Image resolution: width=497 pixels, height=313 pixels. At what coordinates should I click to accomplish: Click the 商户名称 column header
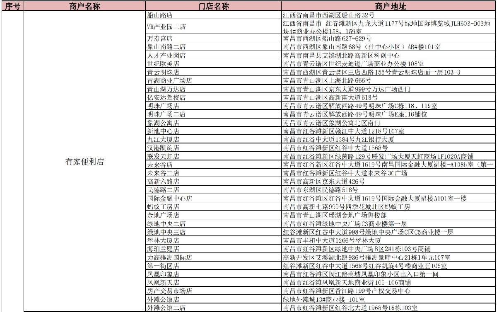(84, 6)
